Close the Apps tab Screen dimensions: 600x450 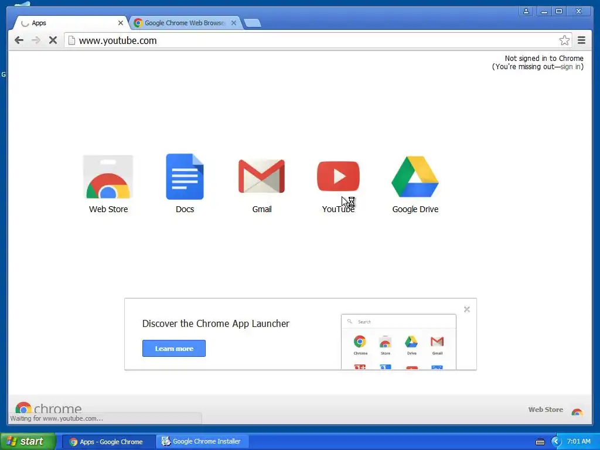pos(121,23)
